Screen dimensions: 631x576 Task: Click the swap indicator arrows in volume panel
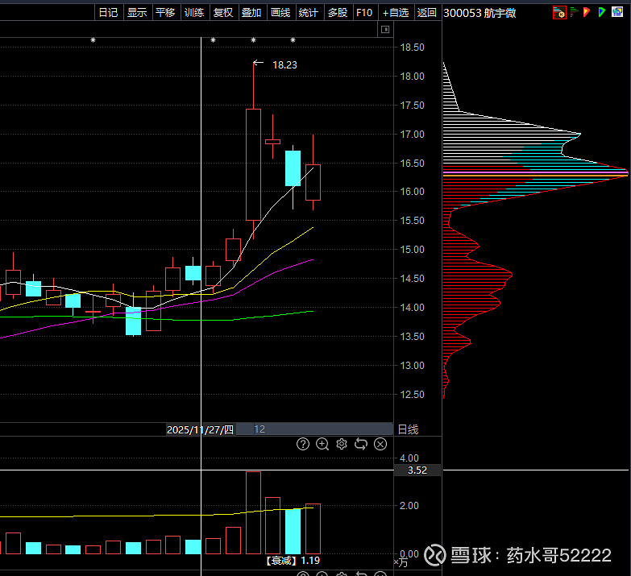coord(361,444)
